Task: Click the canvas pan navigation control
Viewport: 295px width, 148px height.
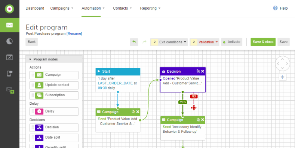Action: pyautogui.click(x=283, y=63)
